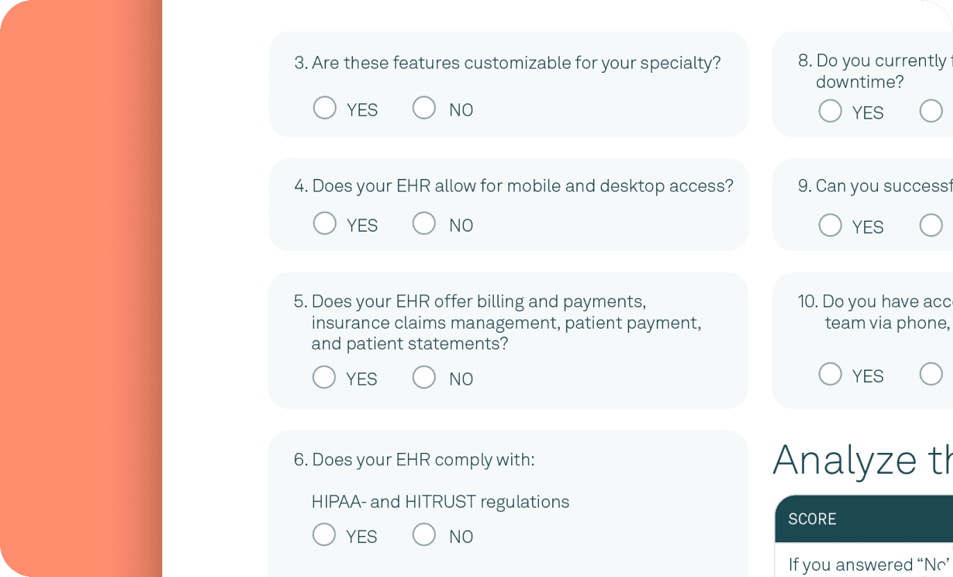Pick YES for question 8 about downtime

pyautogui.click(x=830, y=111)
